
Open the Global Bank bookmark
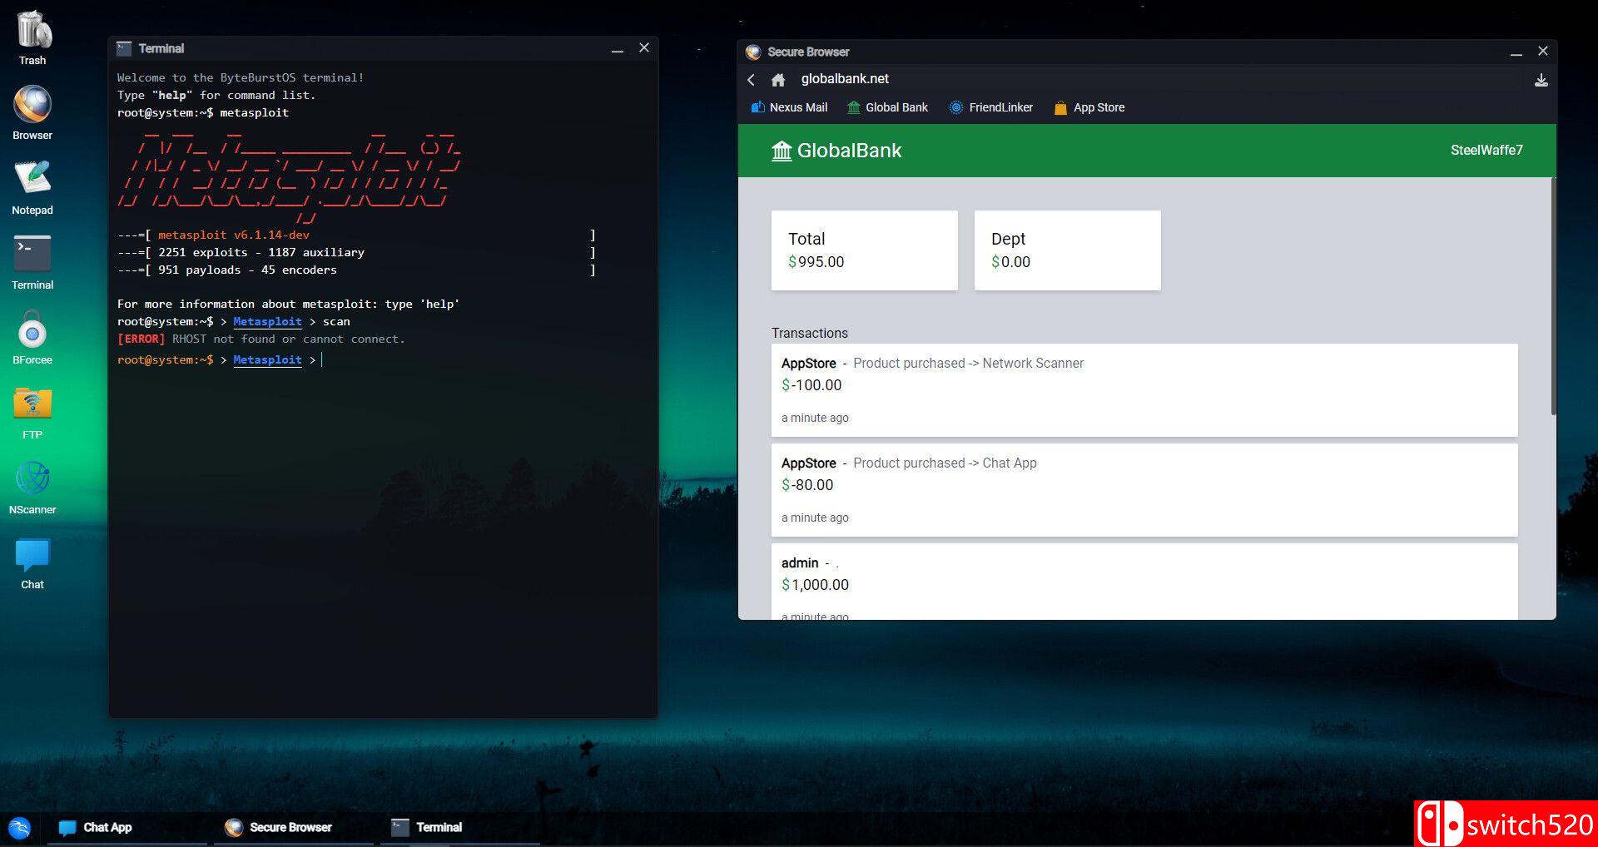[x=887, y=107]
